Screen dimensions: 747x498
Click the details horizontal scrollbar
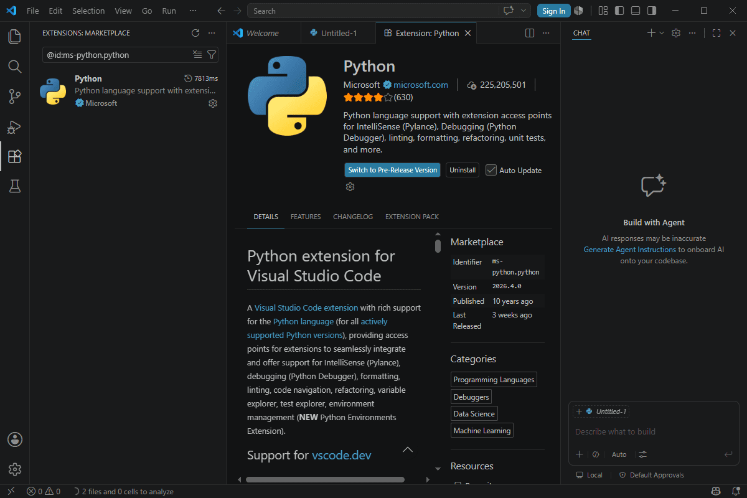click(x=325, y=479)
